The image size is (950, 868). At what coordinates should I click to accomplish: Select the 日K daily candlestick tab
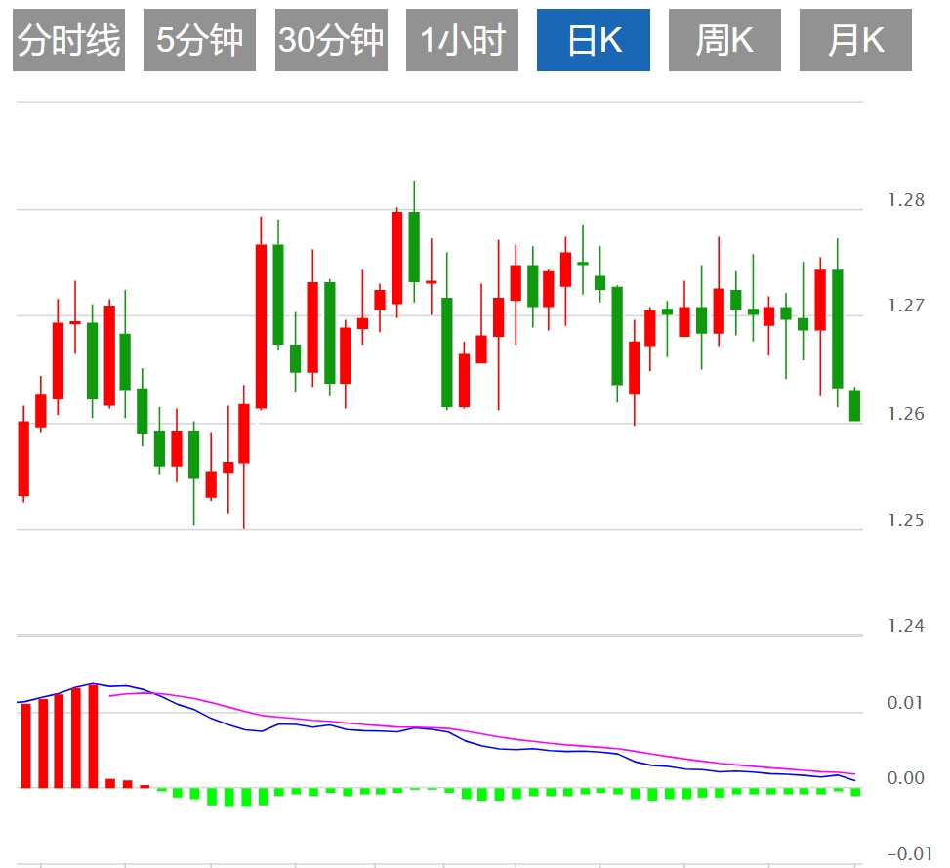point(594,40)
